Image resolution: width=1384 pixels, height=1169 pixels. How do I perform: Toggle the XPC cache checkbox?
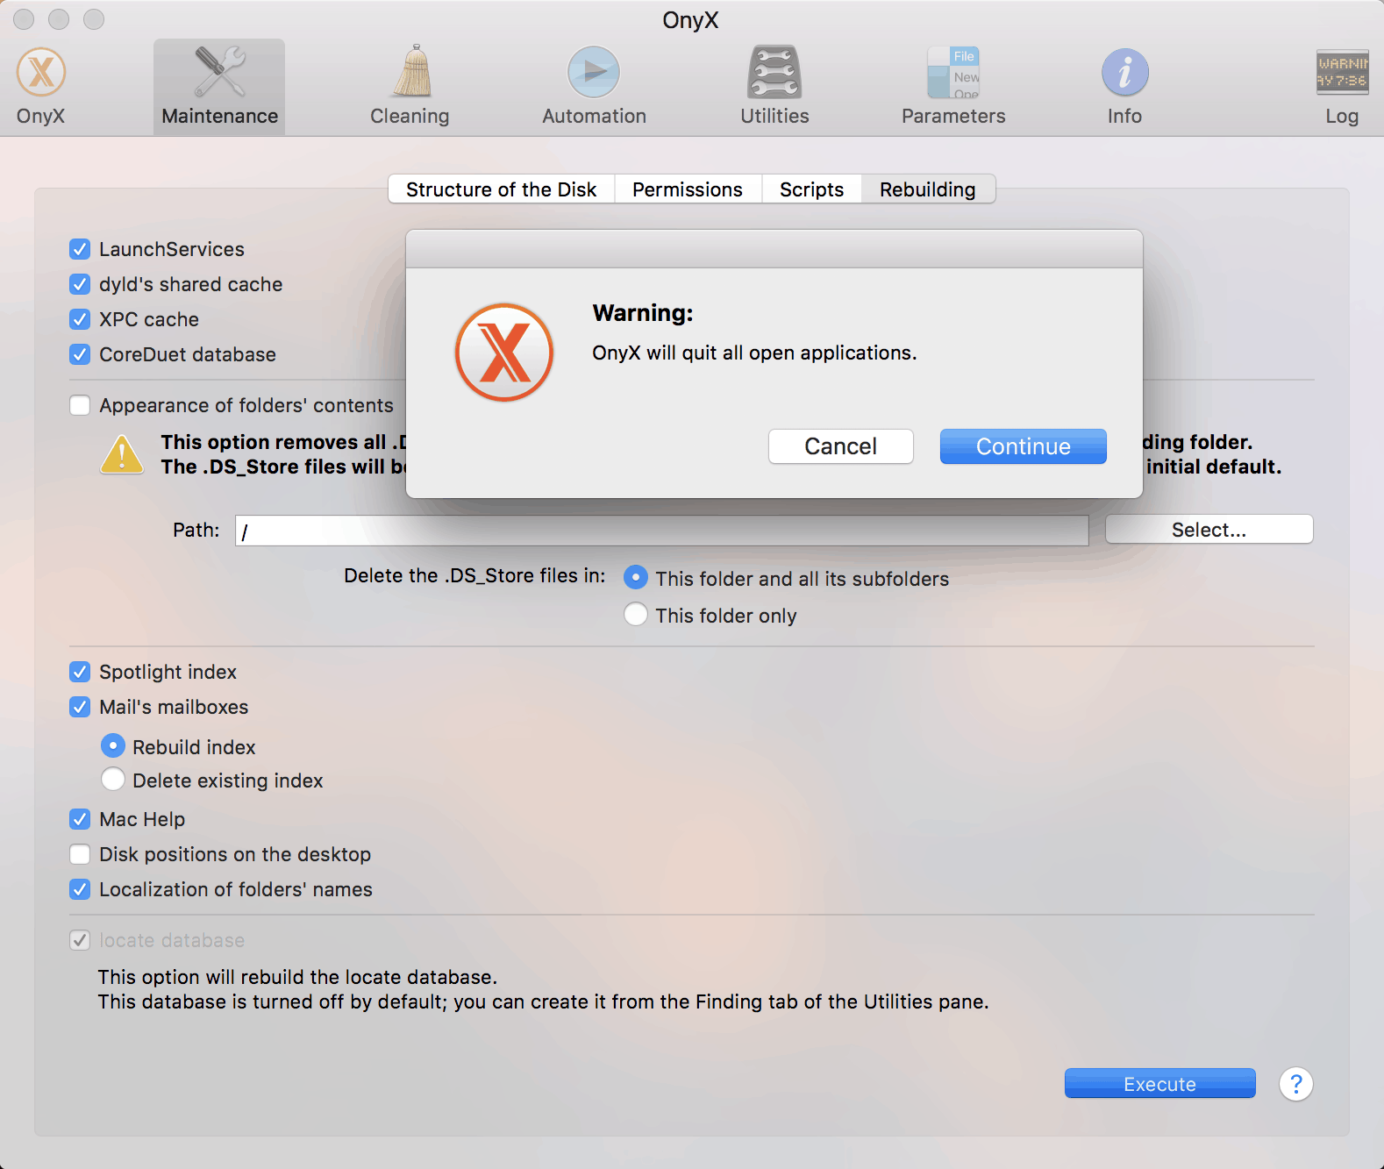point(80,319)
